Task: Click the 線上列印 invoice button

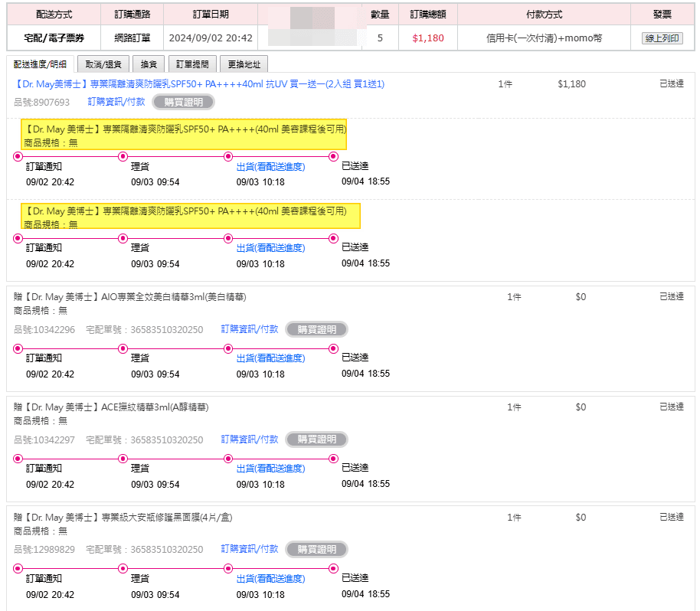Action: pos(662,38)
